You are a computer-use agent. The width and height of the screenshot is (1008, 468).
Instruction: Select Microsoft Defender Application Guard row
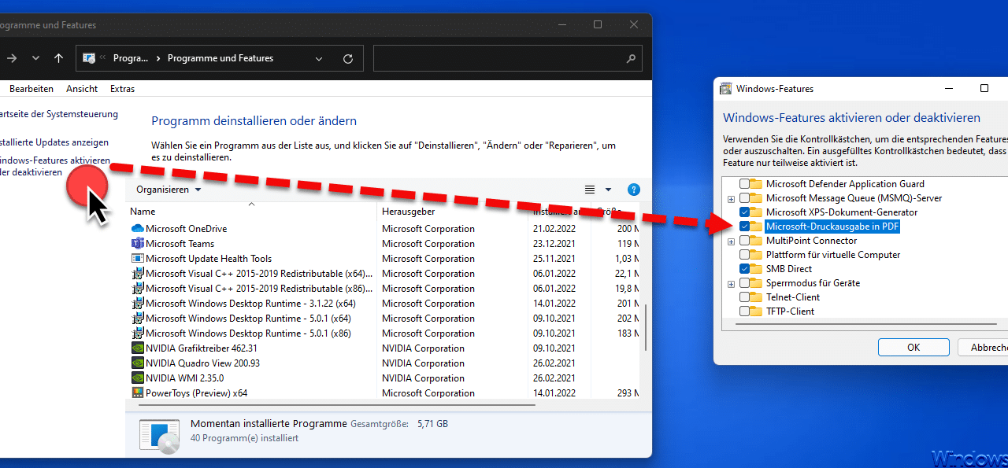845,184
